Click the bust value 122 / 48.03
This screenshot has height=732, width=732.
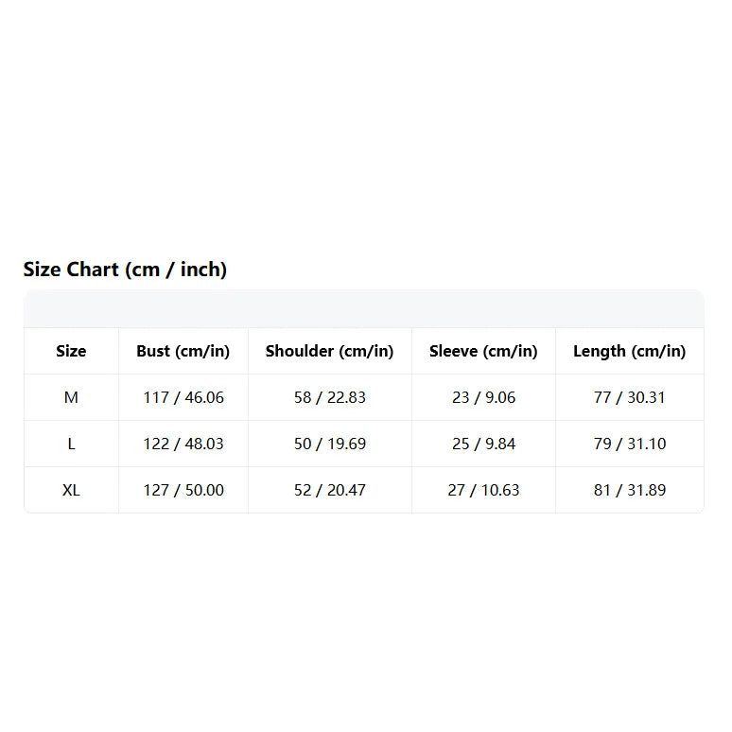point(183,444)
